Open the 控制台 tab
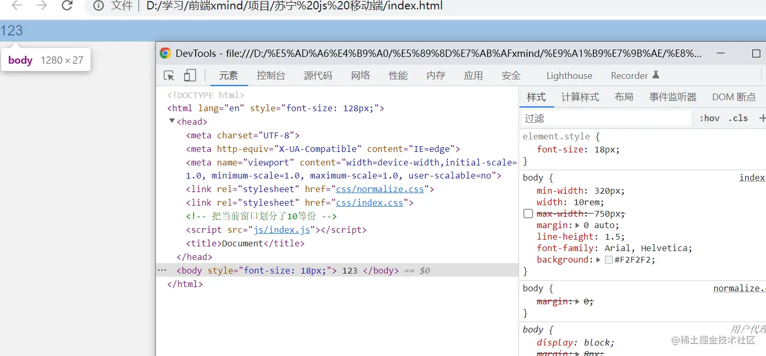 [271, 76]
